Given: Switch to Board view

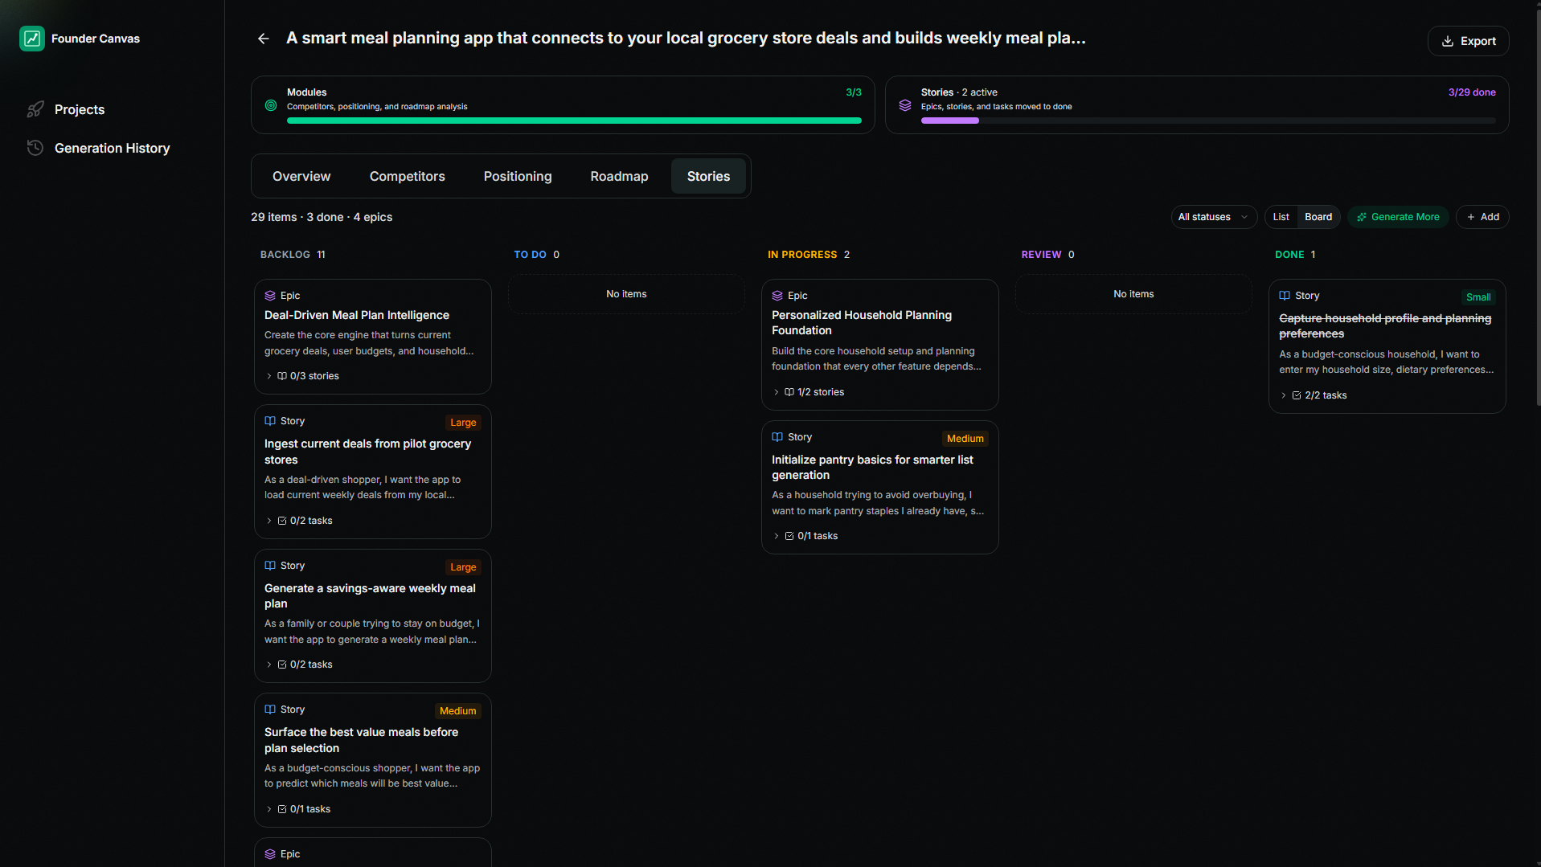Looking at the screenshot, I should (x=1318, y=217).
